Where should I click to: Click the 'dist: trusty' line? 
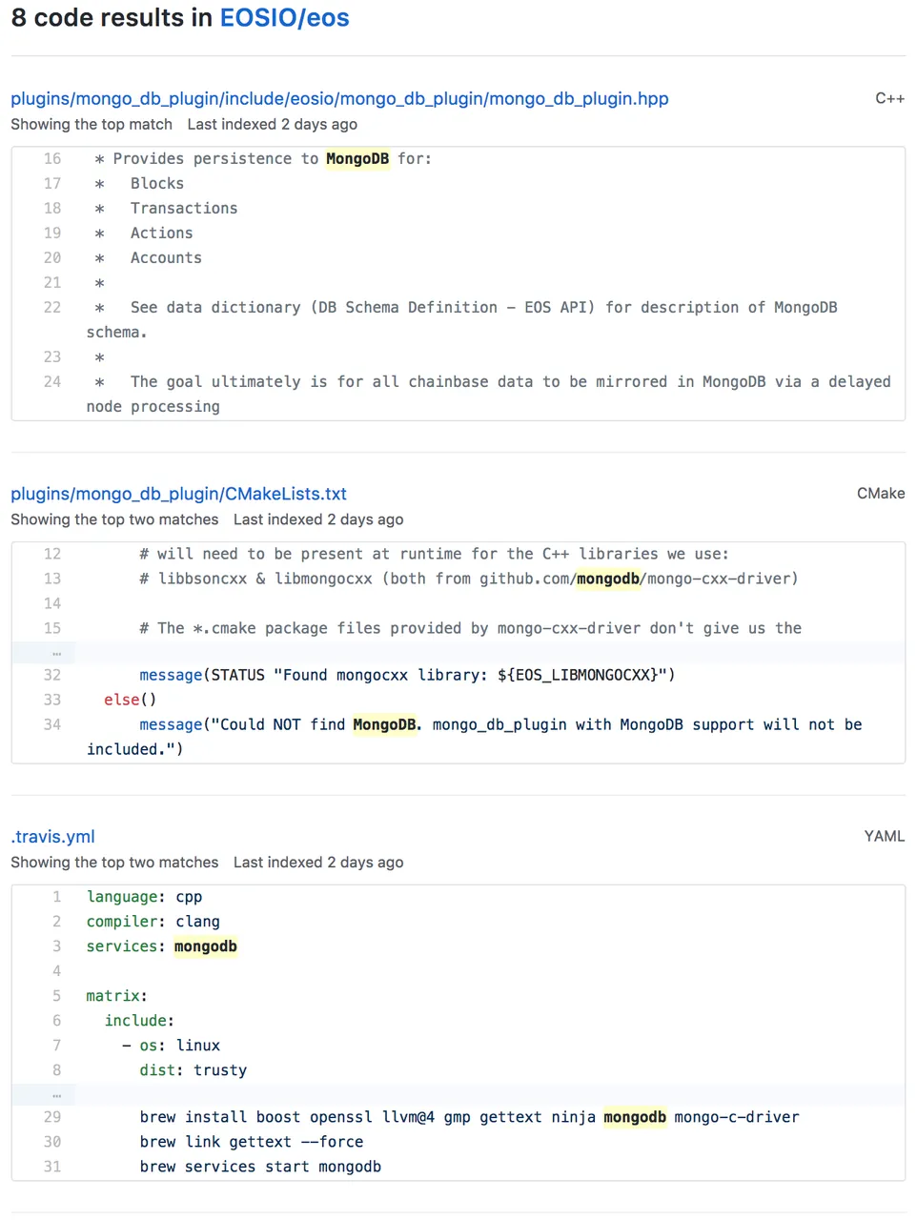[194, 1070]
